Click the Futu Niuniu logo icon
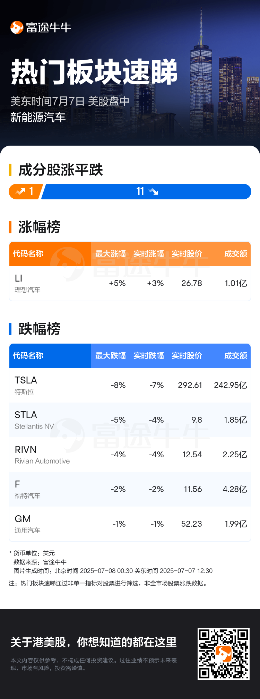The width and height of the screenshot is (260, 699). pyautogui.click(x=17, y=27)
